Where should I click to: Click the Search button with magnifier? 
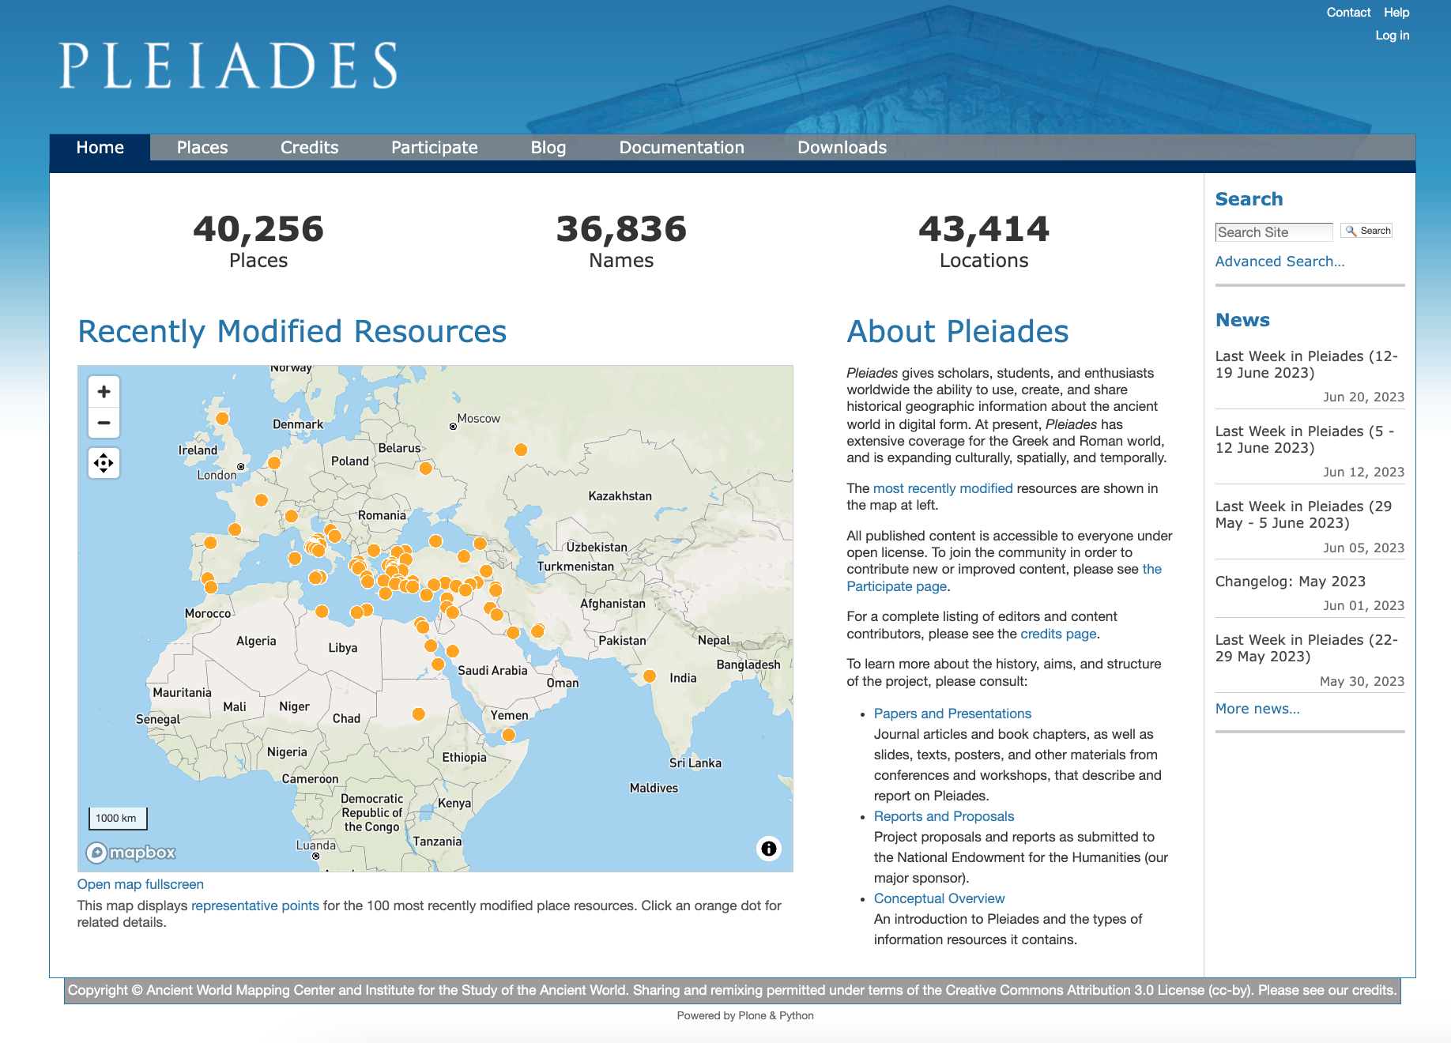[1366, 231]
